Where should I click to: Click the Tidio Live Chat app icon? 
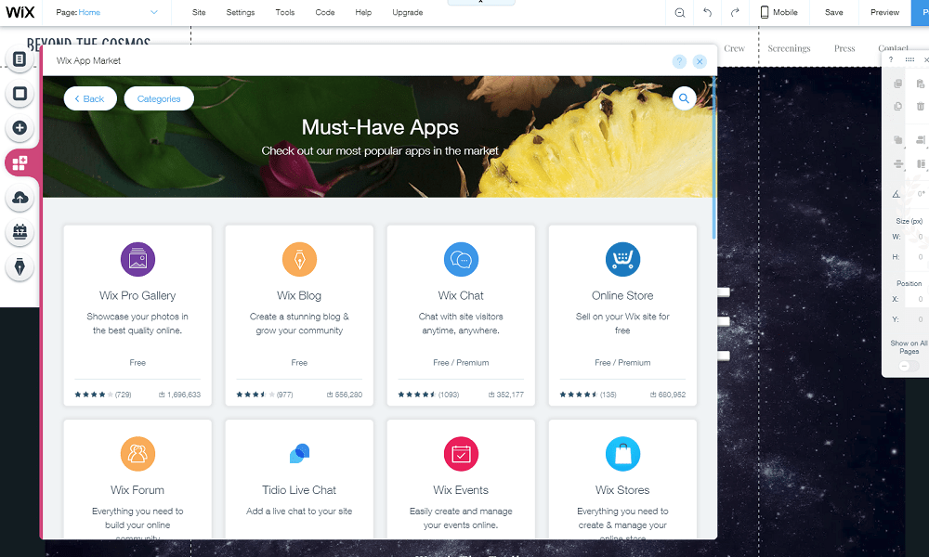pyautogui.click(x=299, y=454)
